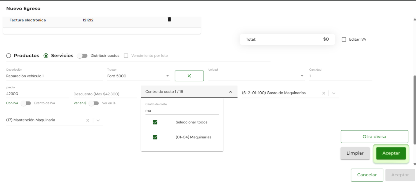
Task: Click the document number 121212
Action: (x=88, y=20)
